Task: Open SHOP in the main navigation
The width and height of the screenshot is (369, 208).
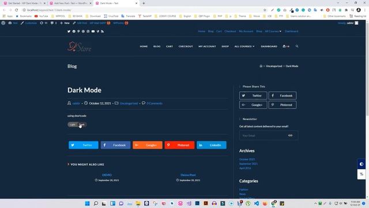Action: point(225,46)
